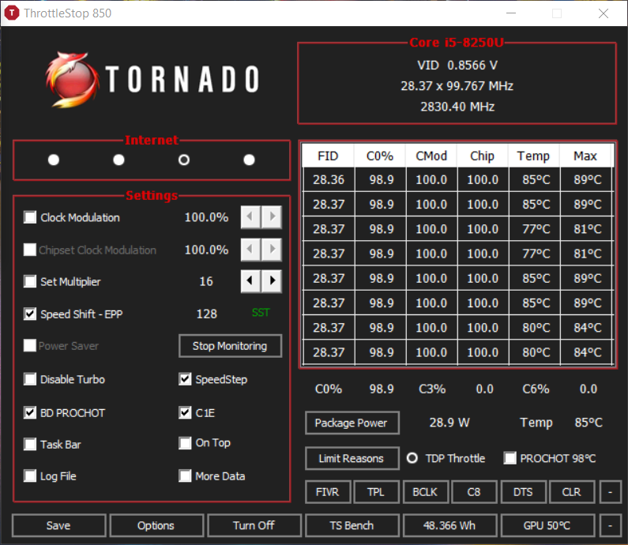Select the third Internet profile radio button
628x545 pixels.
184,160
